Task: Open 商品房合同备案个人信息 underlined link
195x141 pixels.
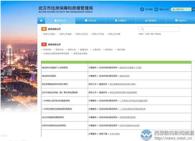Action: [130, 67]
